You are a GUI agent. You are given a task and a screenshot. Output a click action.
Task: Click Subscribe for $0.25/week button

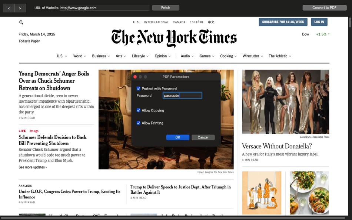pos(283,22)
